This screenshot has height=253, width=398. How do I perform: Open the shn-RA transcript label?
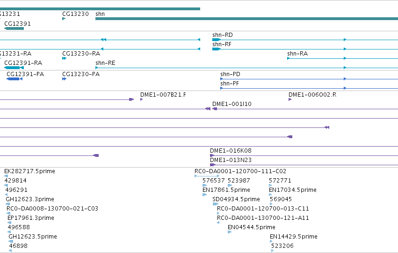[297, 54]
